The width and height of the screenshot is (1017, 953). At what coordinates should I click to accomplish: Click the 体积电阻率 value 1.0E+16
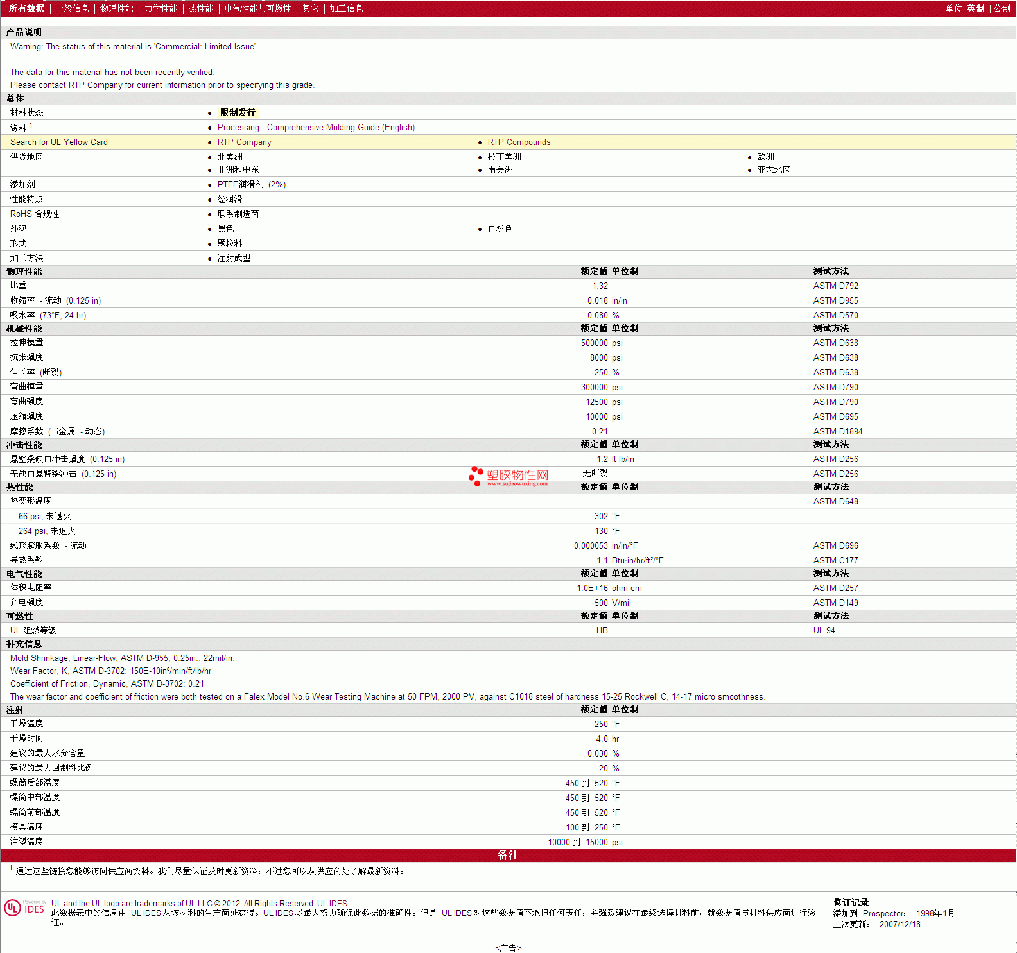click(592, 588)
